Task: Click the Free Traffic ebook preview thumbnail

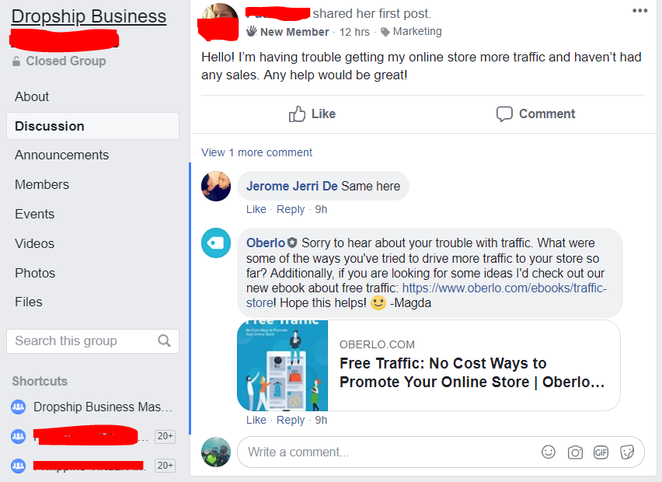Action: point(283,365)
